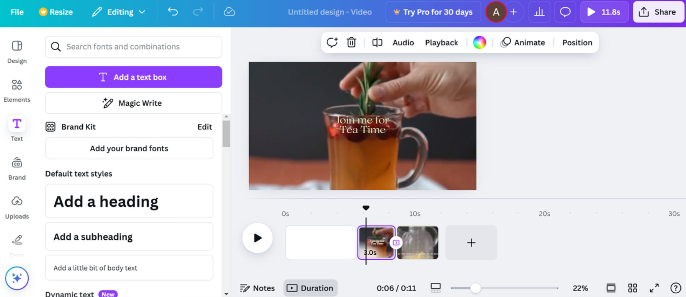Edit the Brand Kit
Viewport: 686px width, 297px height.
(205, 127)
